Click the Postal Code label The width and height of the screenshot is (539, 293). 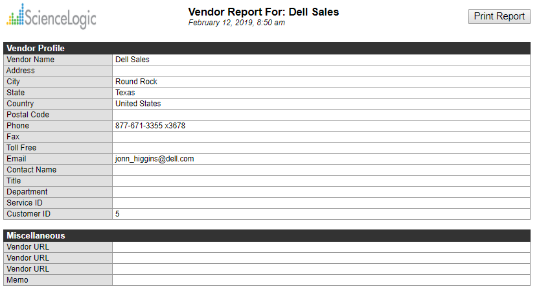(x=28, y=115)
